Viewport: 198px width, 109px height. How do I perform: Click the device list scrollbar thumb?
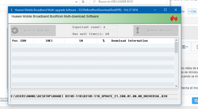[x=176, y=48]
